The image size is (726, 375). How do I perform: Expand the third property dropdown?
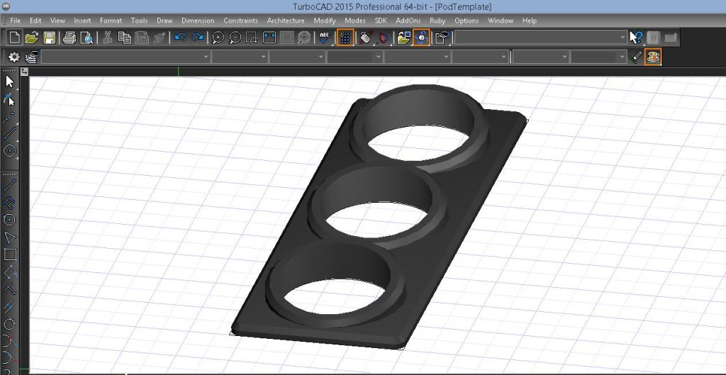click(297, 57)
